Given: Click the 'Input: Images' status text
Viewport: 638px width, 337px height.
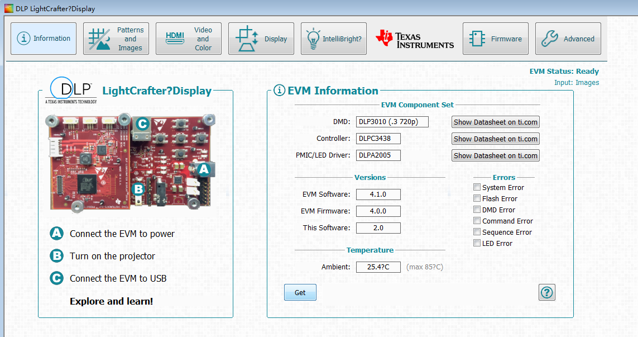Looking at the screenshot, I should (577, 83).
